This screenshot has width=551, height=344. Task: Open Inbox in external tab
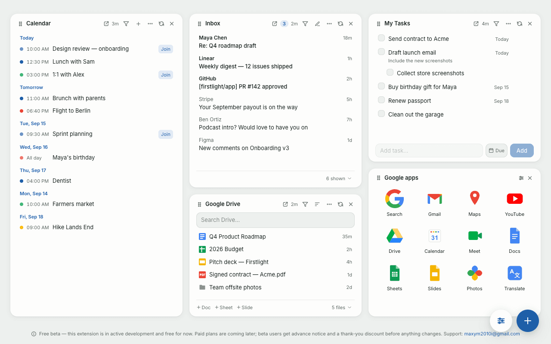pos(275,24)
